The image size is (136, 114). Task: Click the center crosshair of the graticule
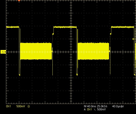click(x=71, y=52)
